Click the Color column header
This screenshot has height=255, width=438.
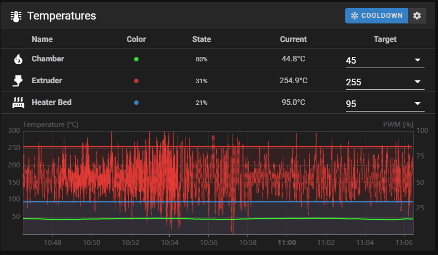(x=136, y=39)
